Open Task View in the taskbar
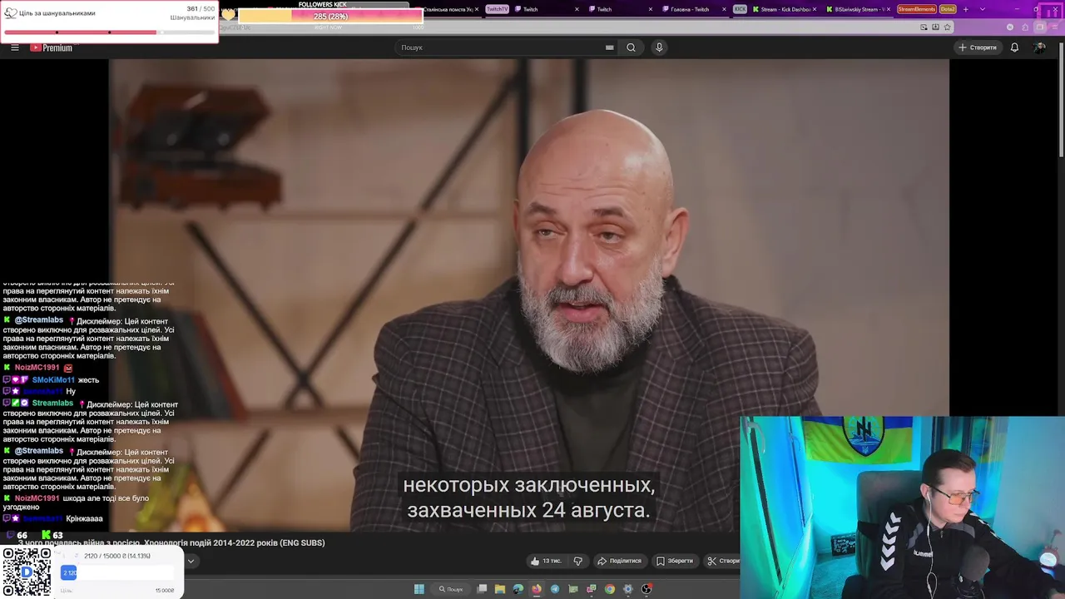This screenshot has width=1065, height=599. [x=482, y=589]
